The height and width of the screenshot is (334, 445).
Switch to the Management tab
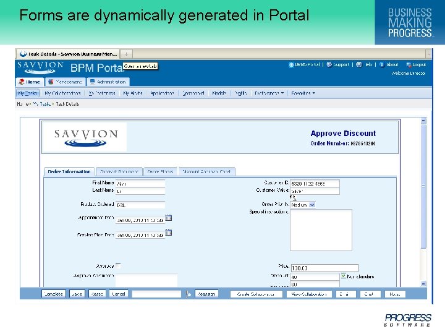coord(65,82)
